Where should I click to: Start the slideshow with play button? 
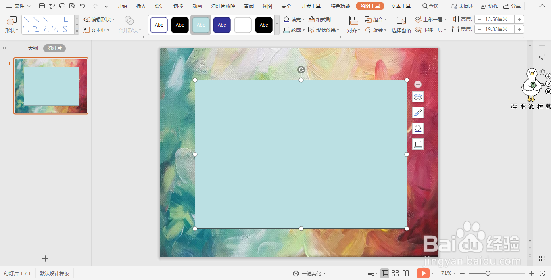(423, 273)
